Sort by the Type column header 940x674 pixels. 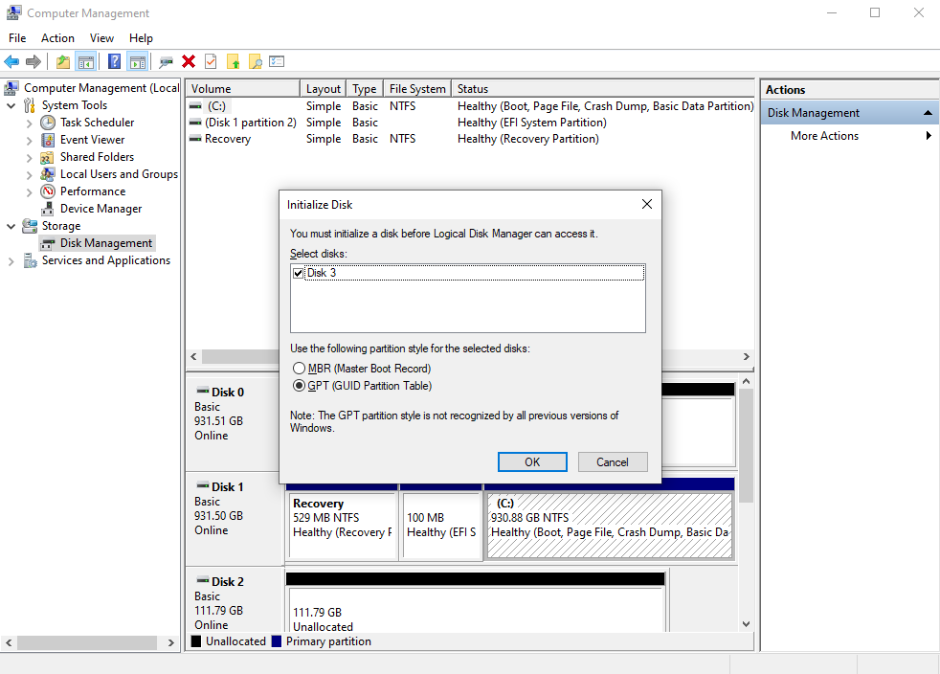click(x=365, y=89)
